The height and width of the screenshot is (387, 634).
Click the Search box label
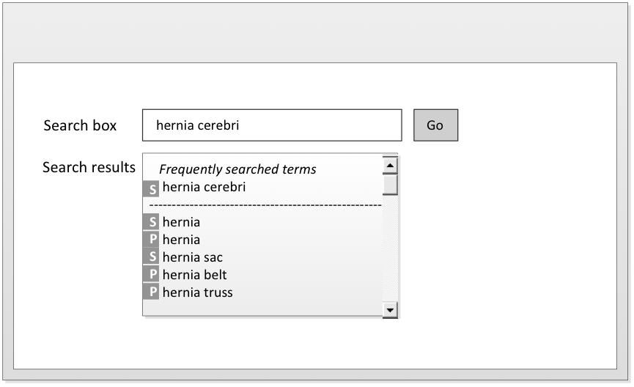click(x=80, y=125)
